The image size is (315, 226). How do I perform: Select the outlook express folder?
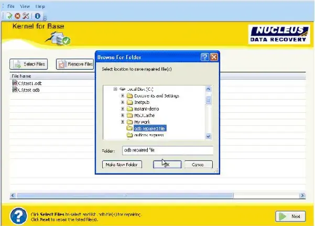[149, 135]
